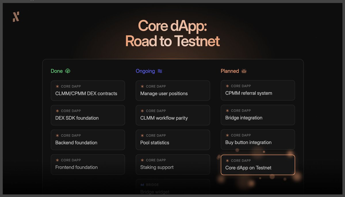
Task: Expand the CLMM workflow parity card
Action: click(x=173, y=115)
